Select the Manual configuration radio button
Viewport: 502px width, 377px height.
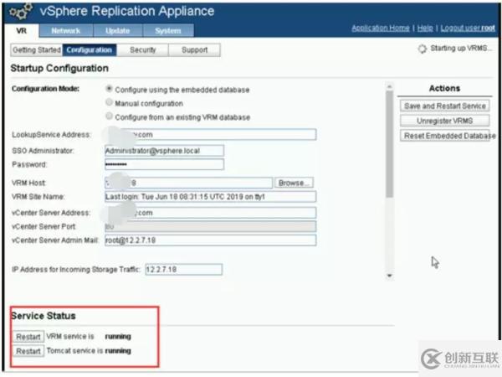point(109,102)
